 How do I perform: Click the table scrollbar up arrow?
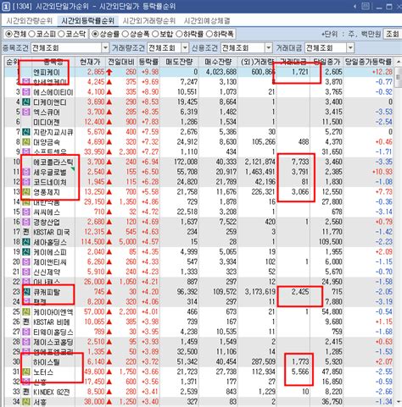[398, 62]
